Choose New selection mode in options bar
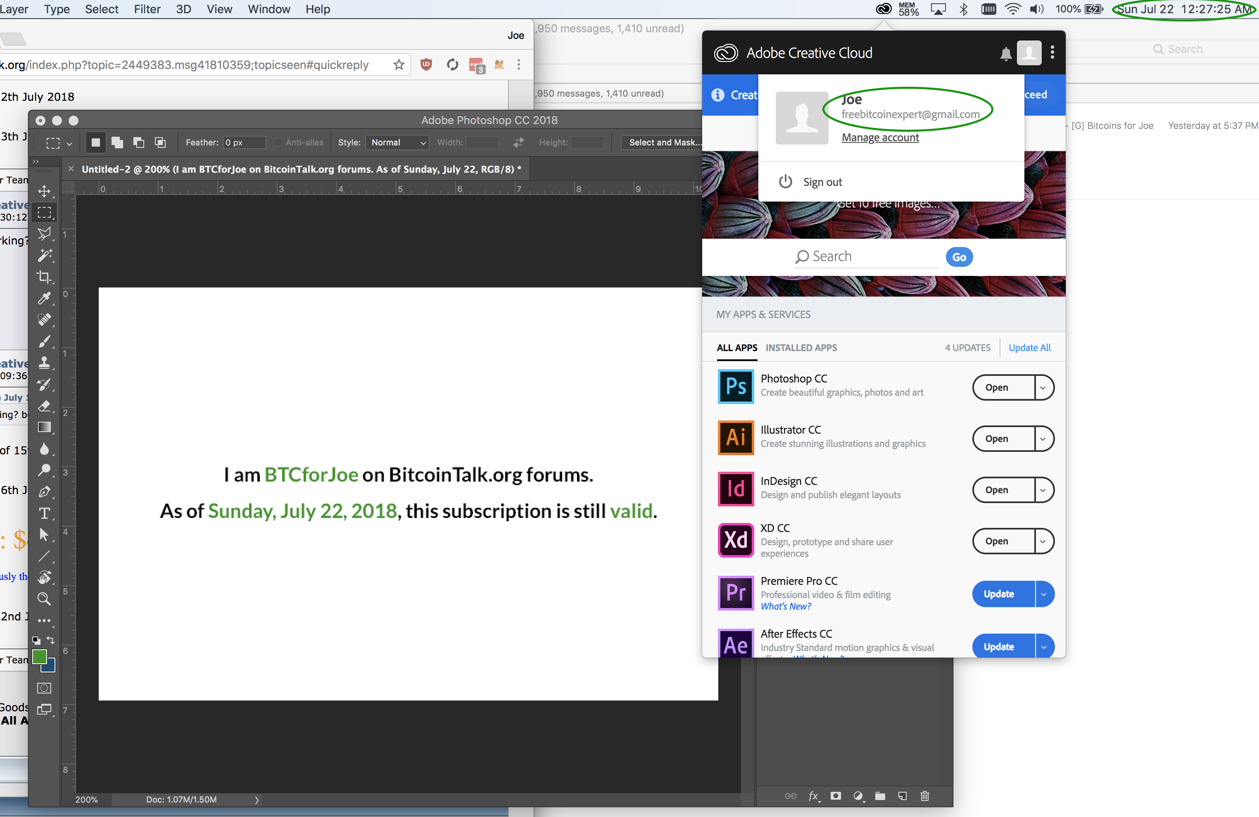 96,142
